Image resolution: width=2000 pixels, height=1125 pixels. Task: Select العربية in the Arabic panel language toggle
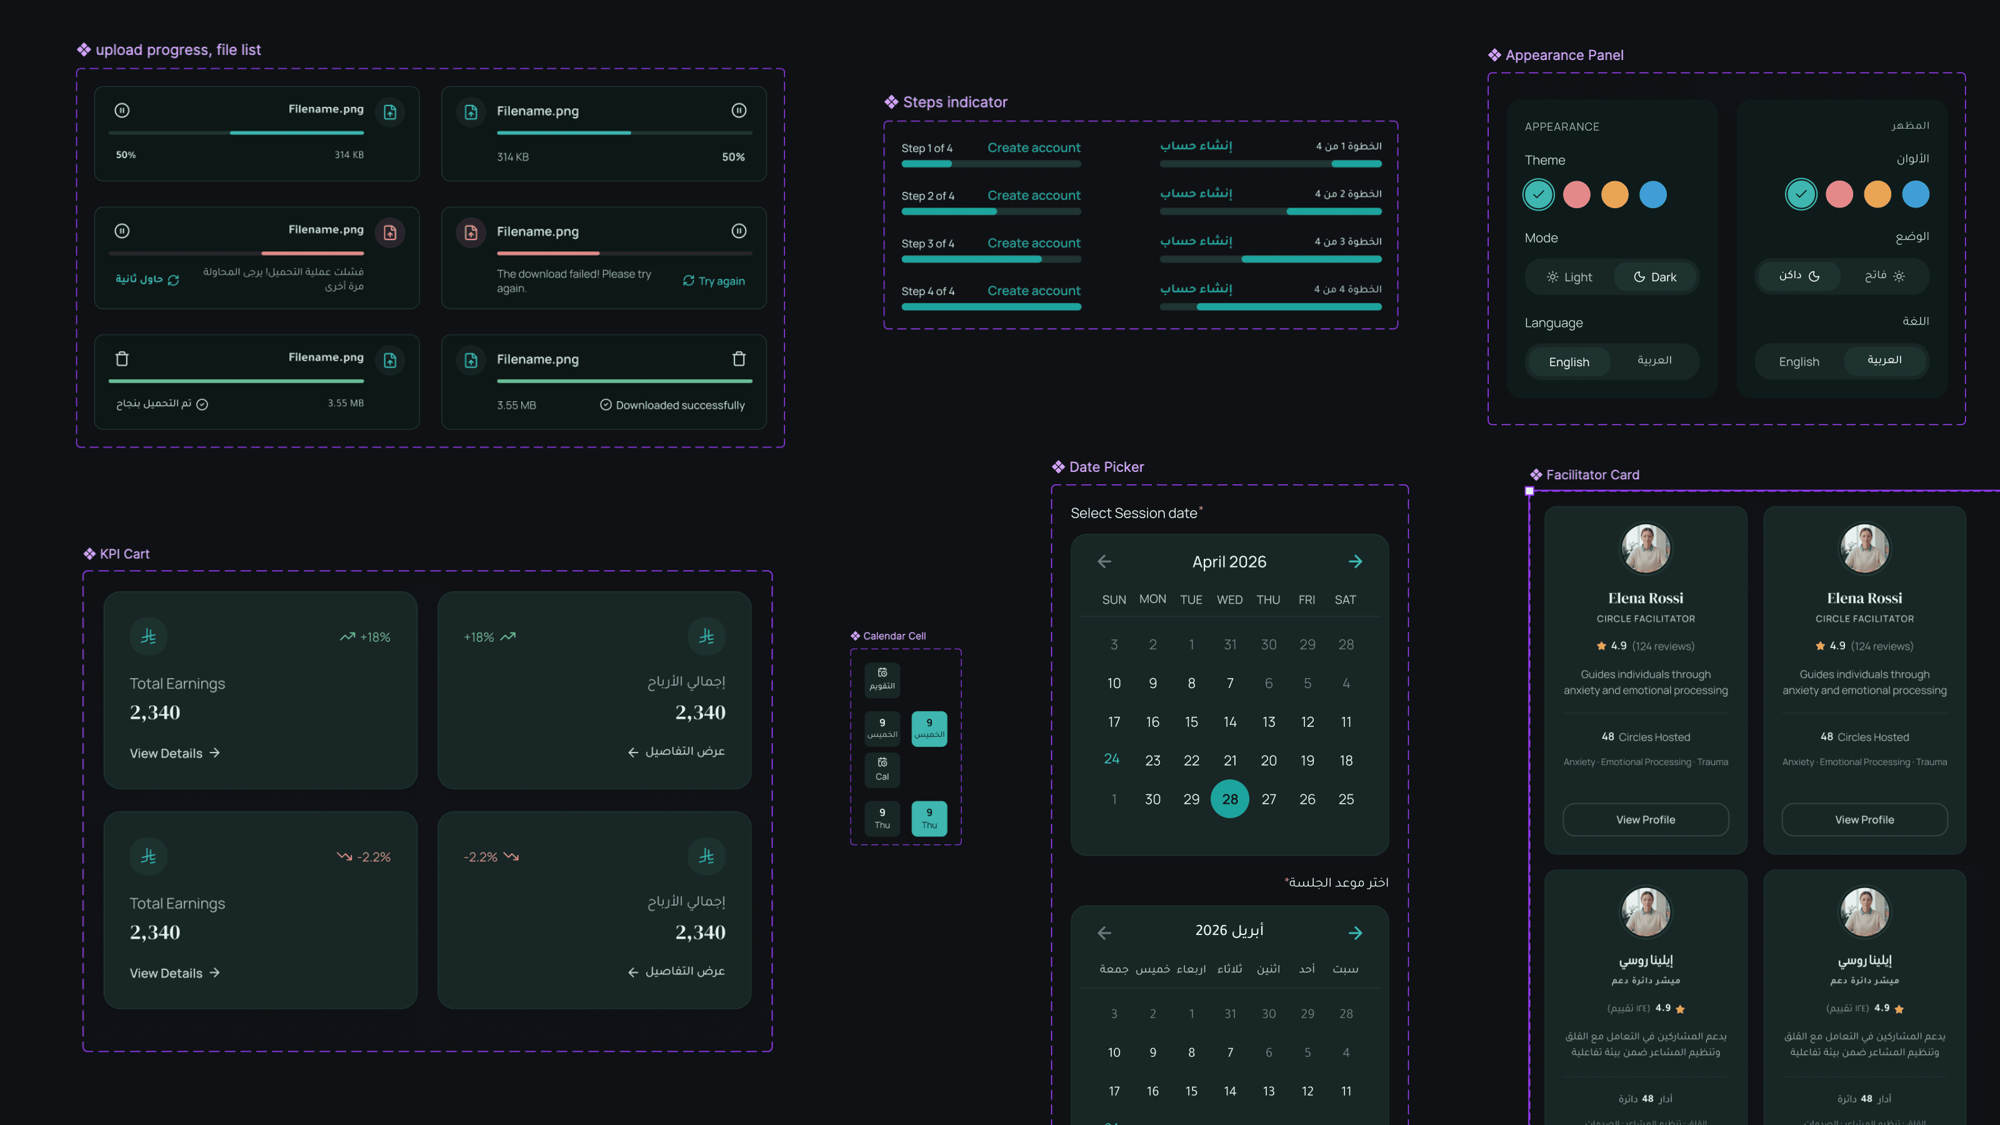coord(1884,360)
